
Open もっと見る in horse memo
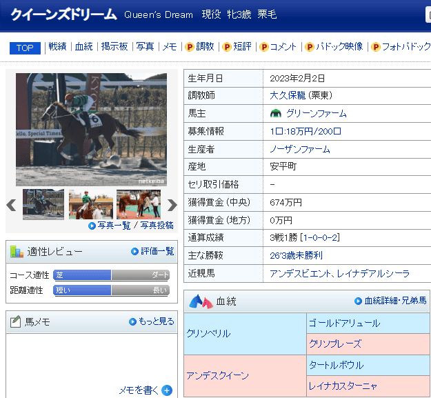pyautogui.click(x=157, y=321)
